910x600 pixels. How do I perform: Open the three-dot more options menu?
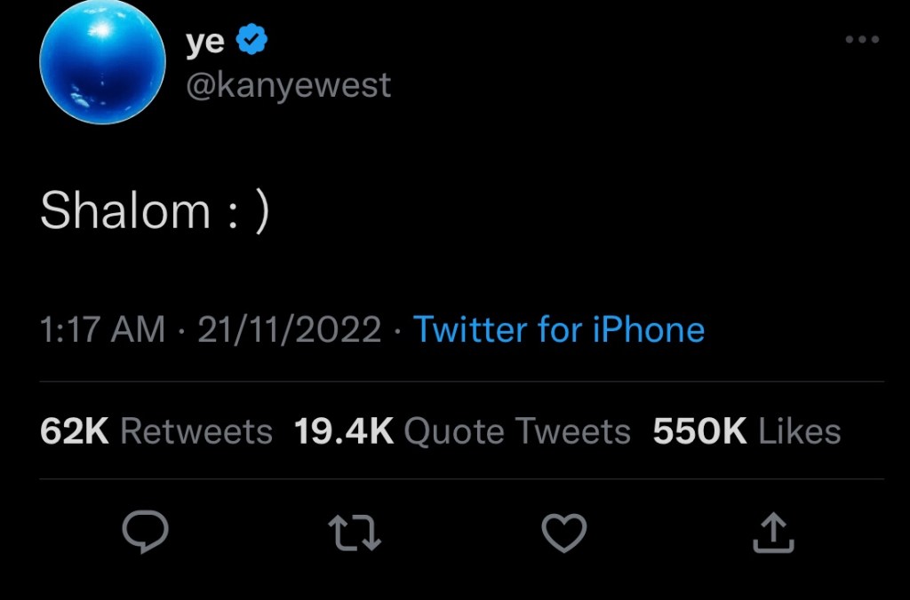tap(861, 40)
